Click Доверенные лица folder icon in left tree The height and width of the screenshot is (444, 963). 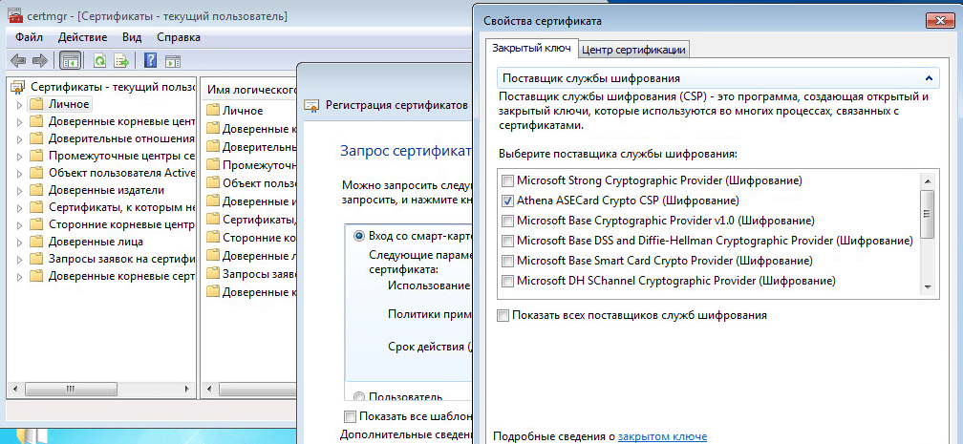click(36, 242)
